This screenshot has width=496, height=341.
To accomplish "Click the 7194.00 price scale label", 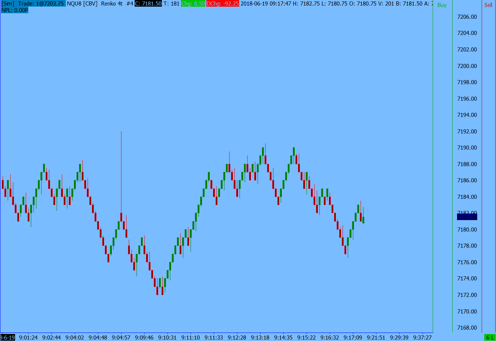I will 467,115.
